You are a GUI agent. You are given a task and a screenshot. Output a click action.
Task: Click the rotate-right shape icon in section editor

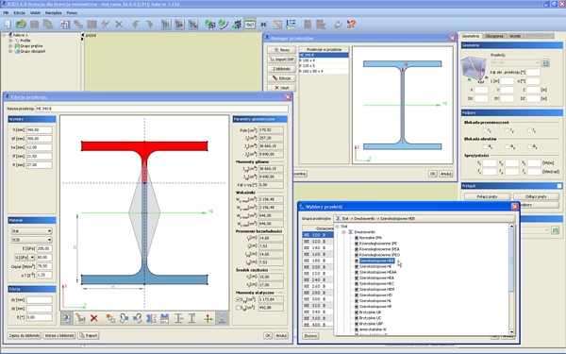point(138,318)
